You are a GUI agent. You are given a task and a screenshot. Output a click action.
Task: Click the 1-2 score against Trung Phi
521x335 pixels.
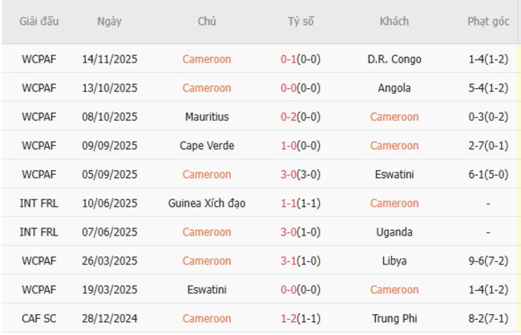289,319
